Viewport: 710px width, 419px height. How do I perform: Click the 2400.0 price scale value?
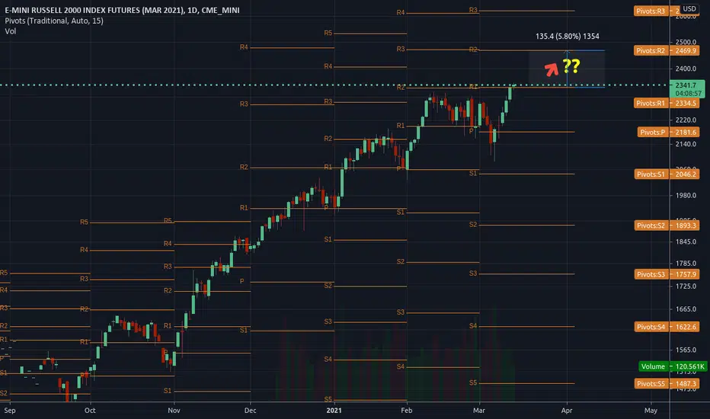686,69
